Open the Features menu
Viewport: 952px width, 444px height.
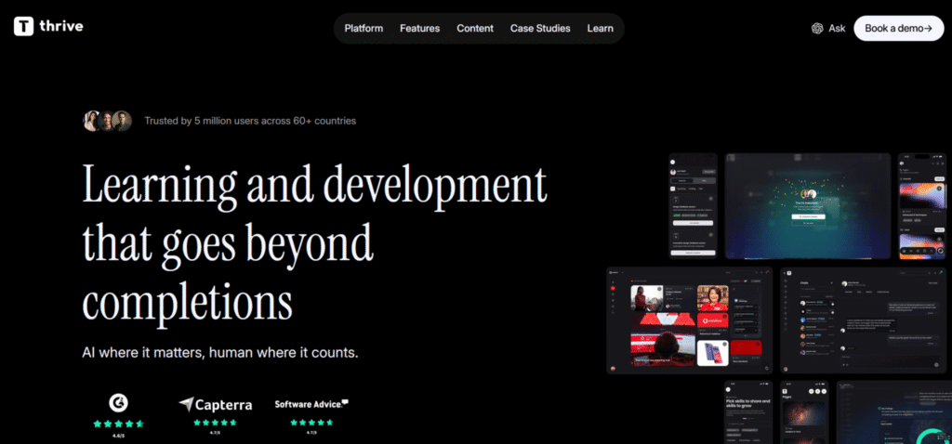pyautogui.click(x=419, y=29)
